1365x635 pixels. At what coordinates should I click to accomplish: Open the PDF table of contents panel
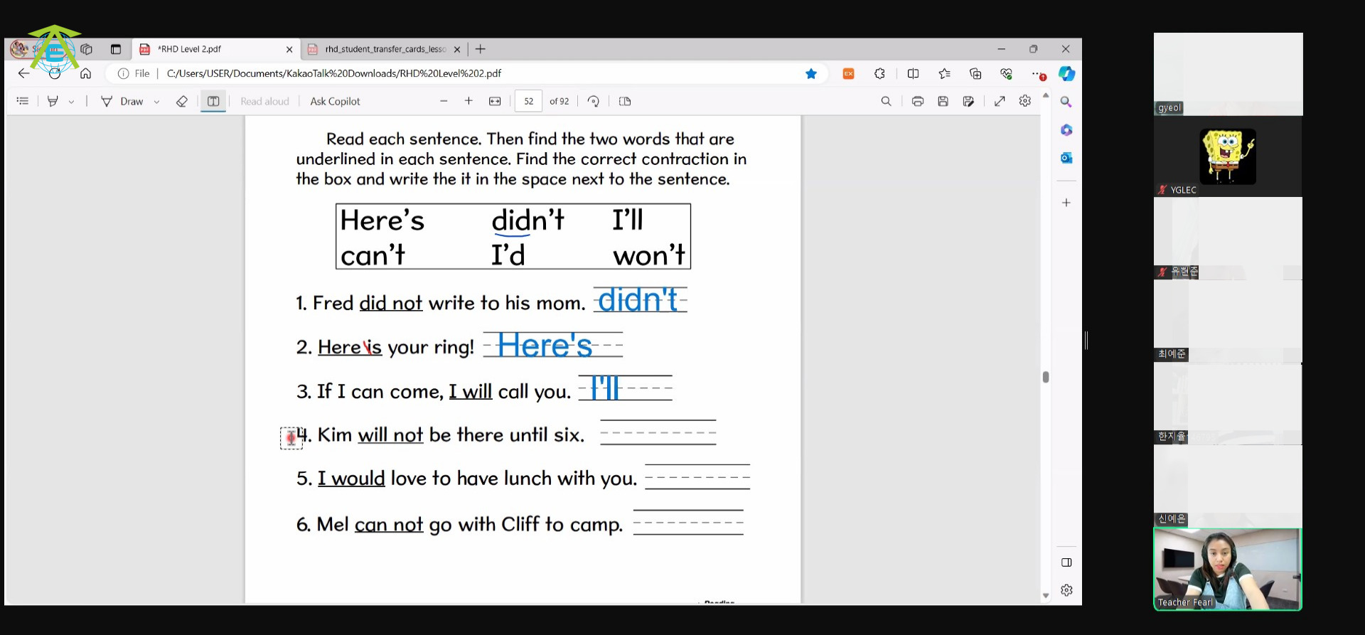23,101
